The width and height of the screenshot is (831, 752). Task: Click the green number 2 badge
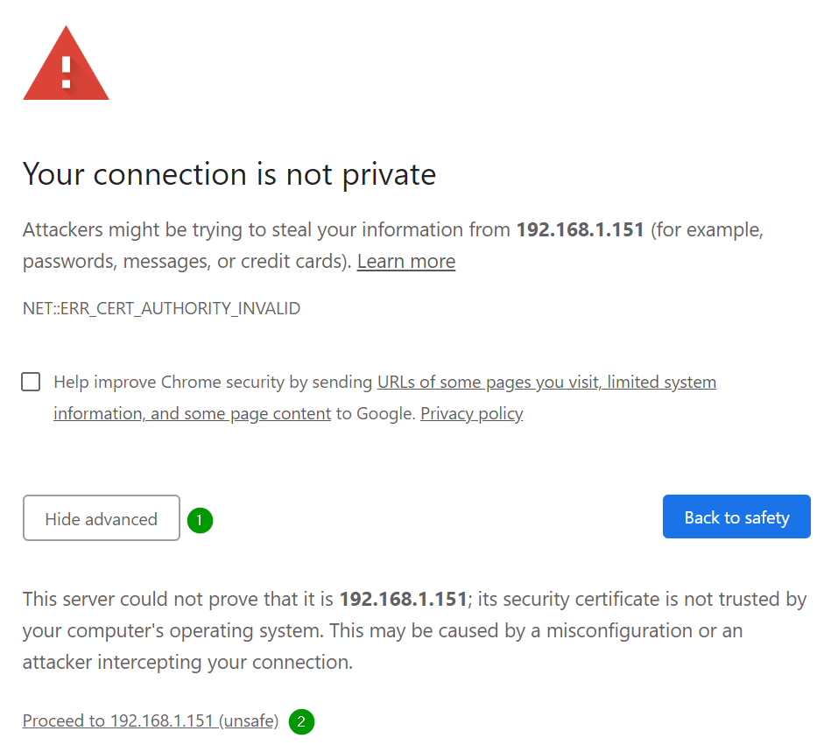301,721
